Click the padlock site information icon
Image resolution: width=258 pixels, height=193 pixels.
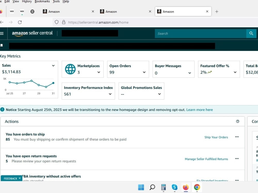(64, 22)
